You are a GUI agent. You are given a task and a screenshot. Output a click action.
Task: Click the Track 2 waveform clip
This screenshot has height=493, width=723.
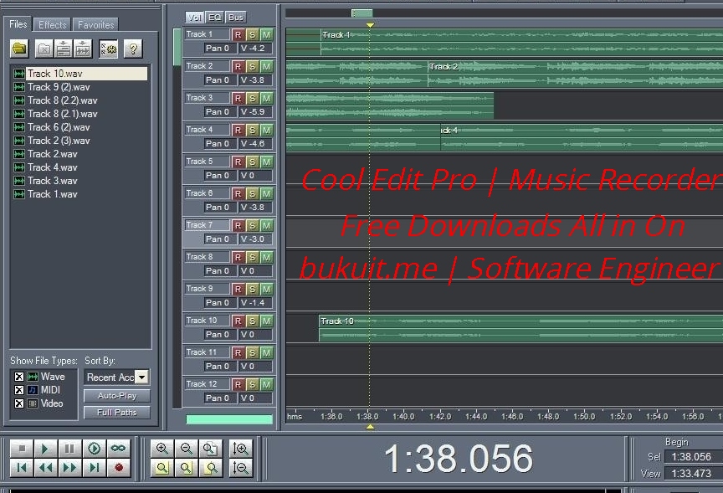tap(575, 74)
